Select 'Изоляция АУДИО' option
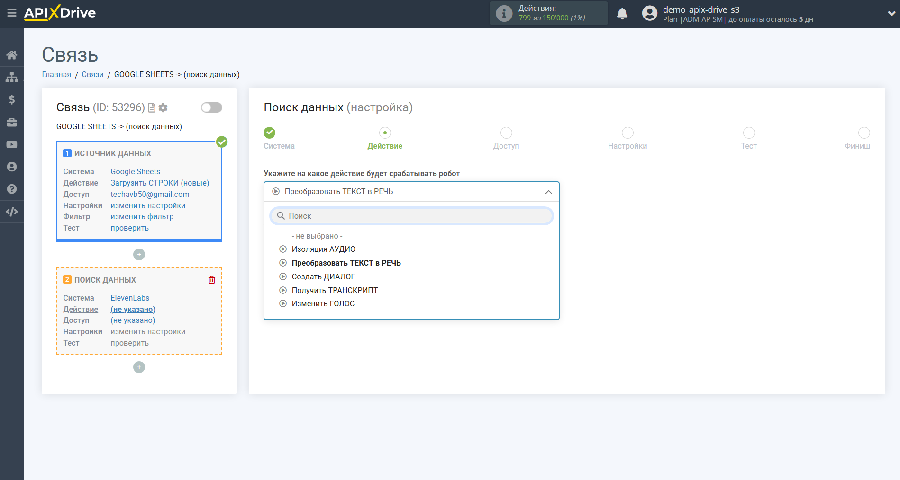This screenshot has height=480, width=900. (323, 249)
